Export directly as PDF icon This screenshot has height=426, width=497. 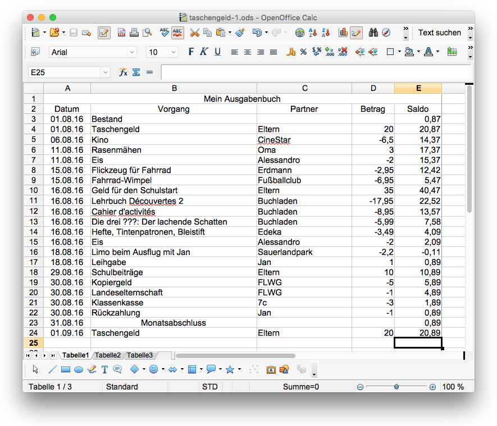121,33
